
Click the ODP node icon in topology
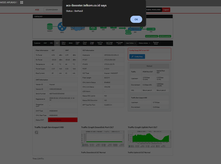(x=113, y=27)
